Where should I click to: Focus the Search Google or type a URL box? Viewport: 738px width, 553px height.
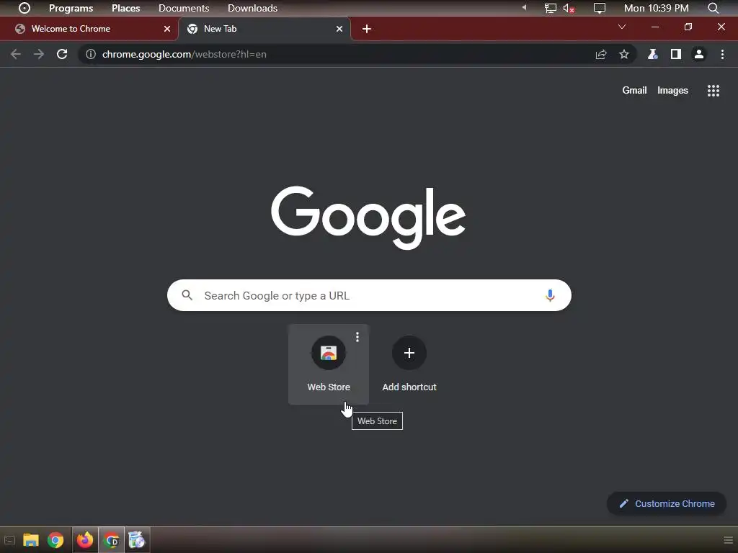(369, 295)
